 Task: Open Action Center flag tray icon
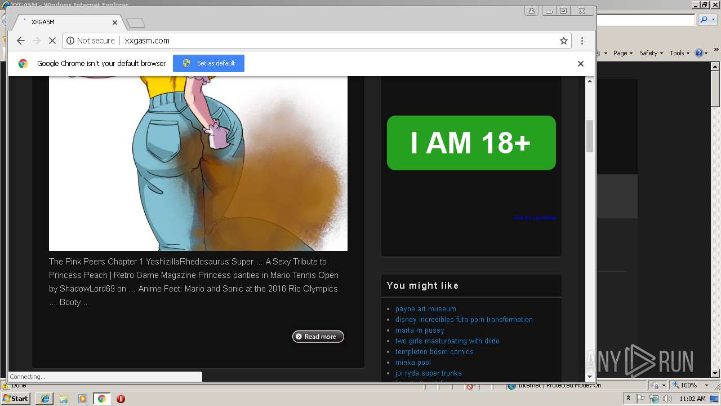[641, 399]
